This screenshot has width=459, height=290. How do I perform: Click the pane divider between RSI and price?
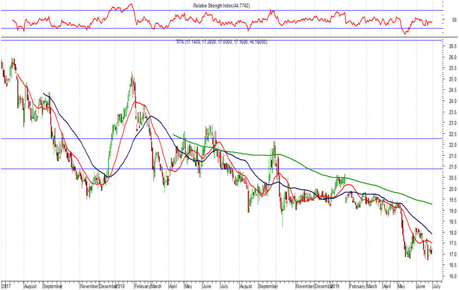pyautogui.click(x=218, y=38)
